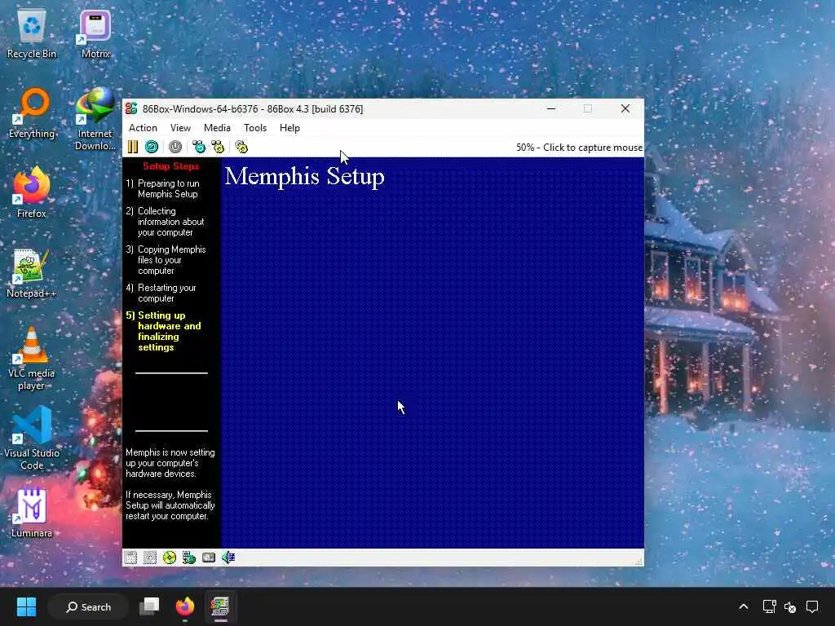Click the red 'Setup Steps' heading

(x=171, y=166)
